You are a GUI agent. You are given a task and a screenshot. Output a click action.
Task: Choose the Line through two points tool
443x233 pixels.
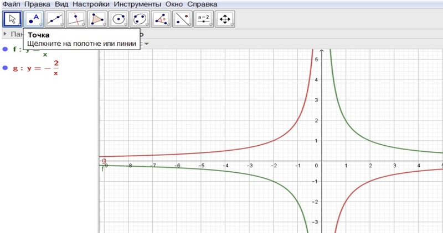click(54, 19)
